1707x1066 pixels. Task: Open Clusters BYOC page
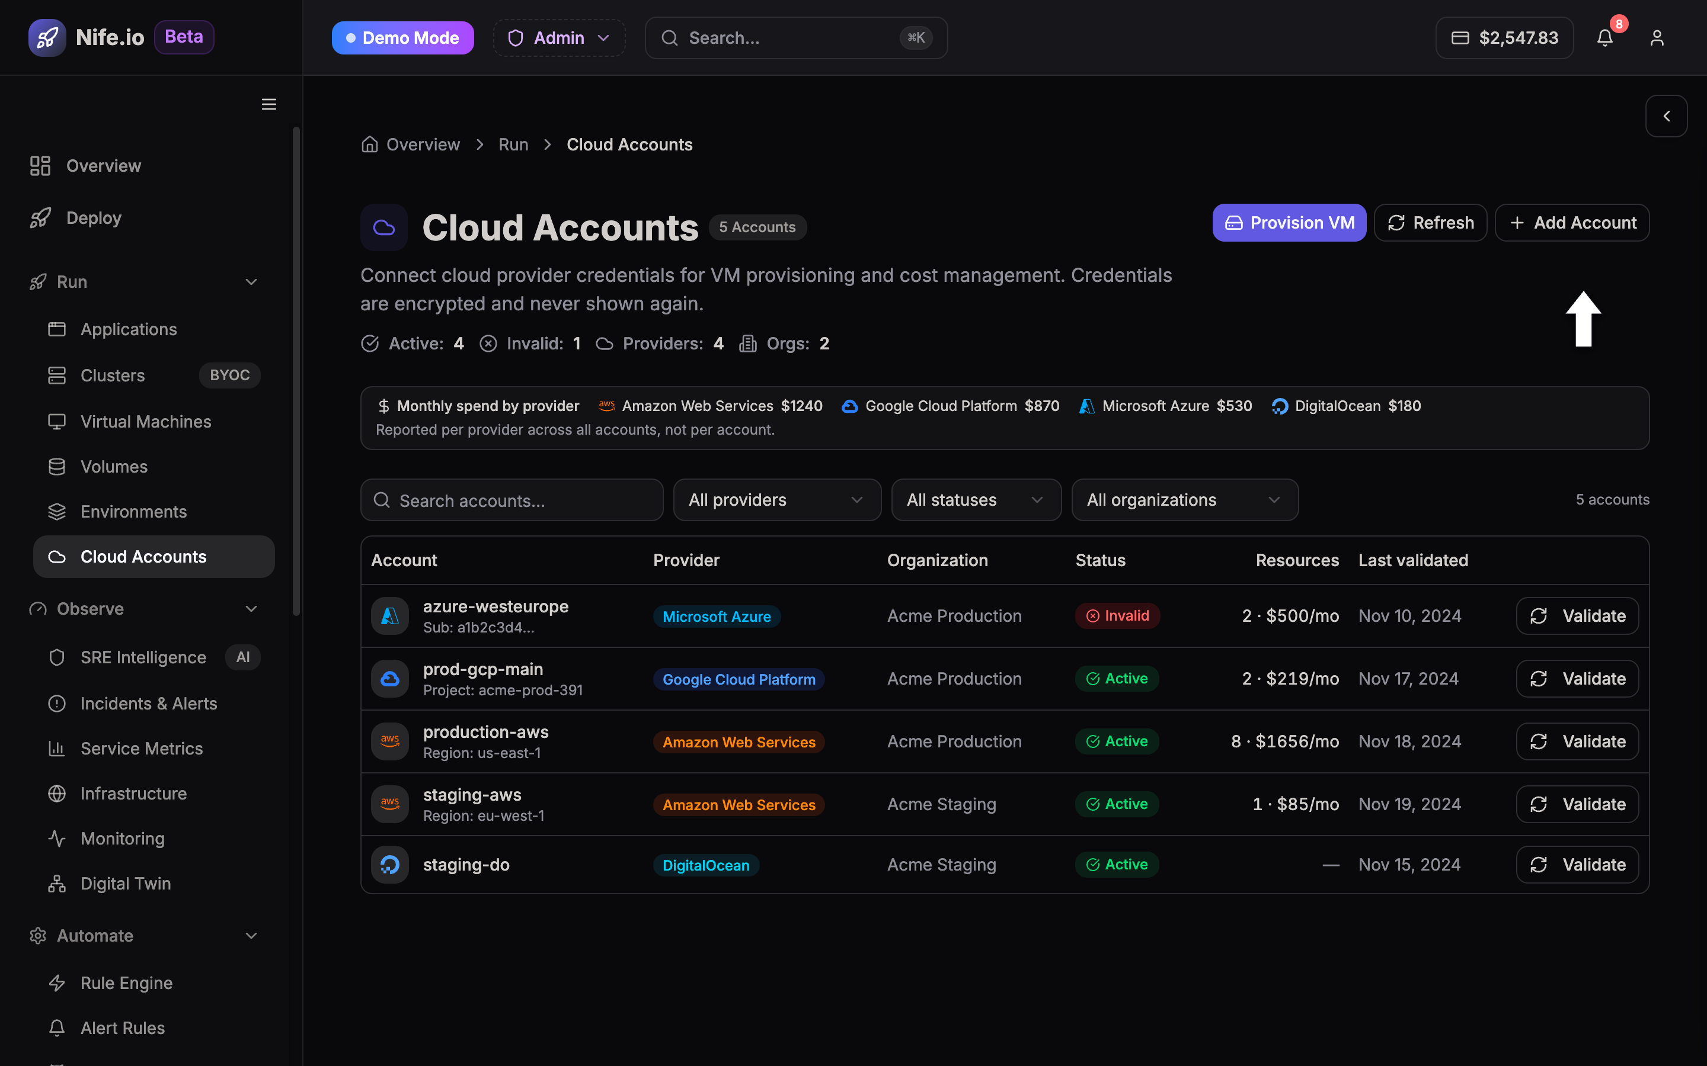tap(154, 376)
